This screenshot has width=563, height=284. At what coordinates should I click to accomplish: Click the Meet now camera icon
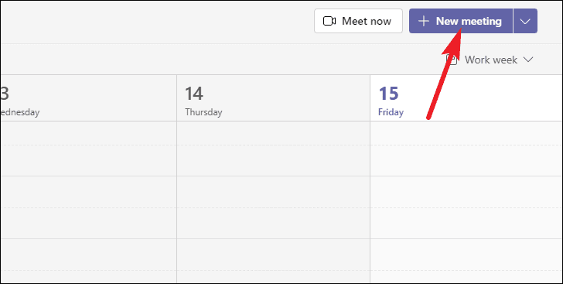tap(329, 21)
